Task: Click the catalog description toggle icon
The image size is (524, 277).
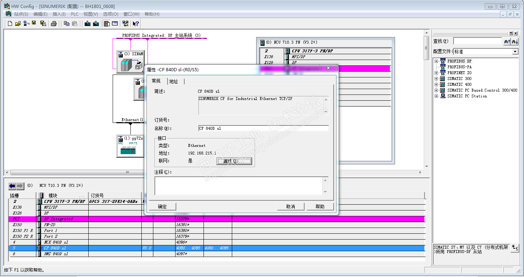Action: point(515,248)
